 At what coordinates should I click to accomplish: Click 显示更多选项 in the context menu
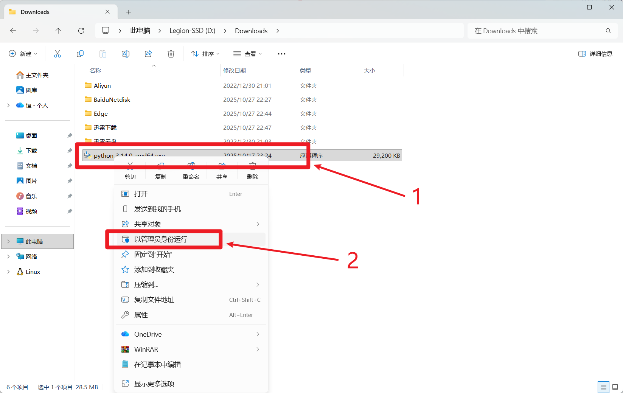pyautogui.click(x=154, y=383)
